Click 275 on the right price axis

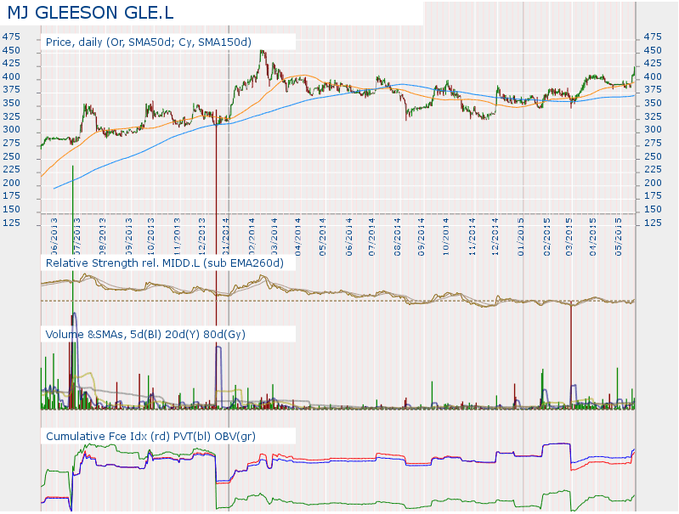653,143
